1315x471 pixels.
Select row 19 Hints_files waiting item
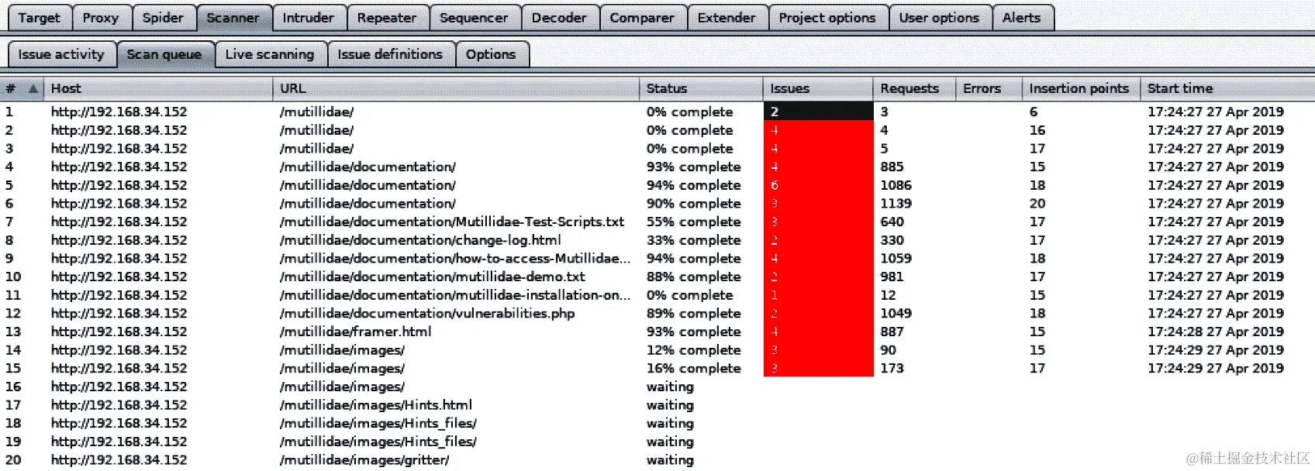click(657, 442)
